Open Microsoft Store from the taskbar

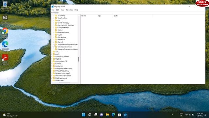(x=120, y=115)
